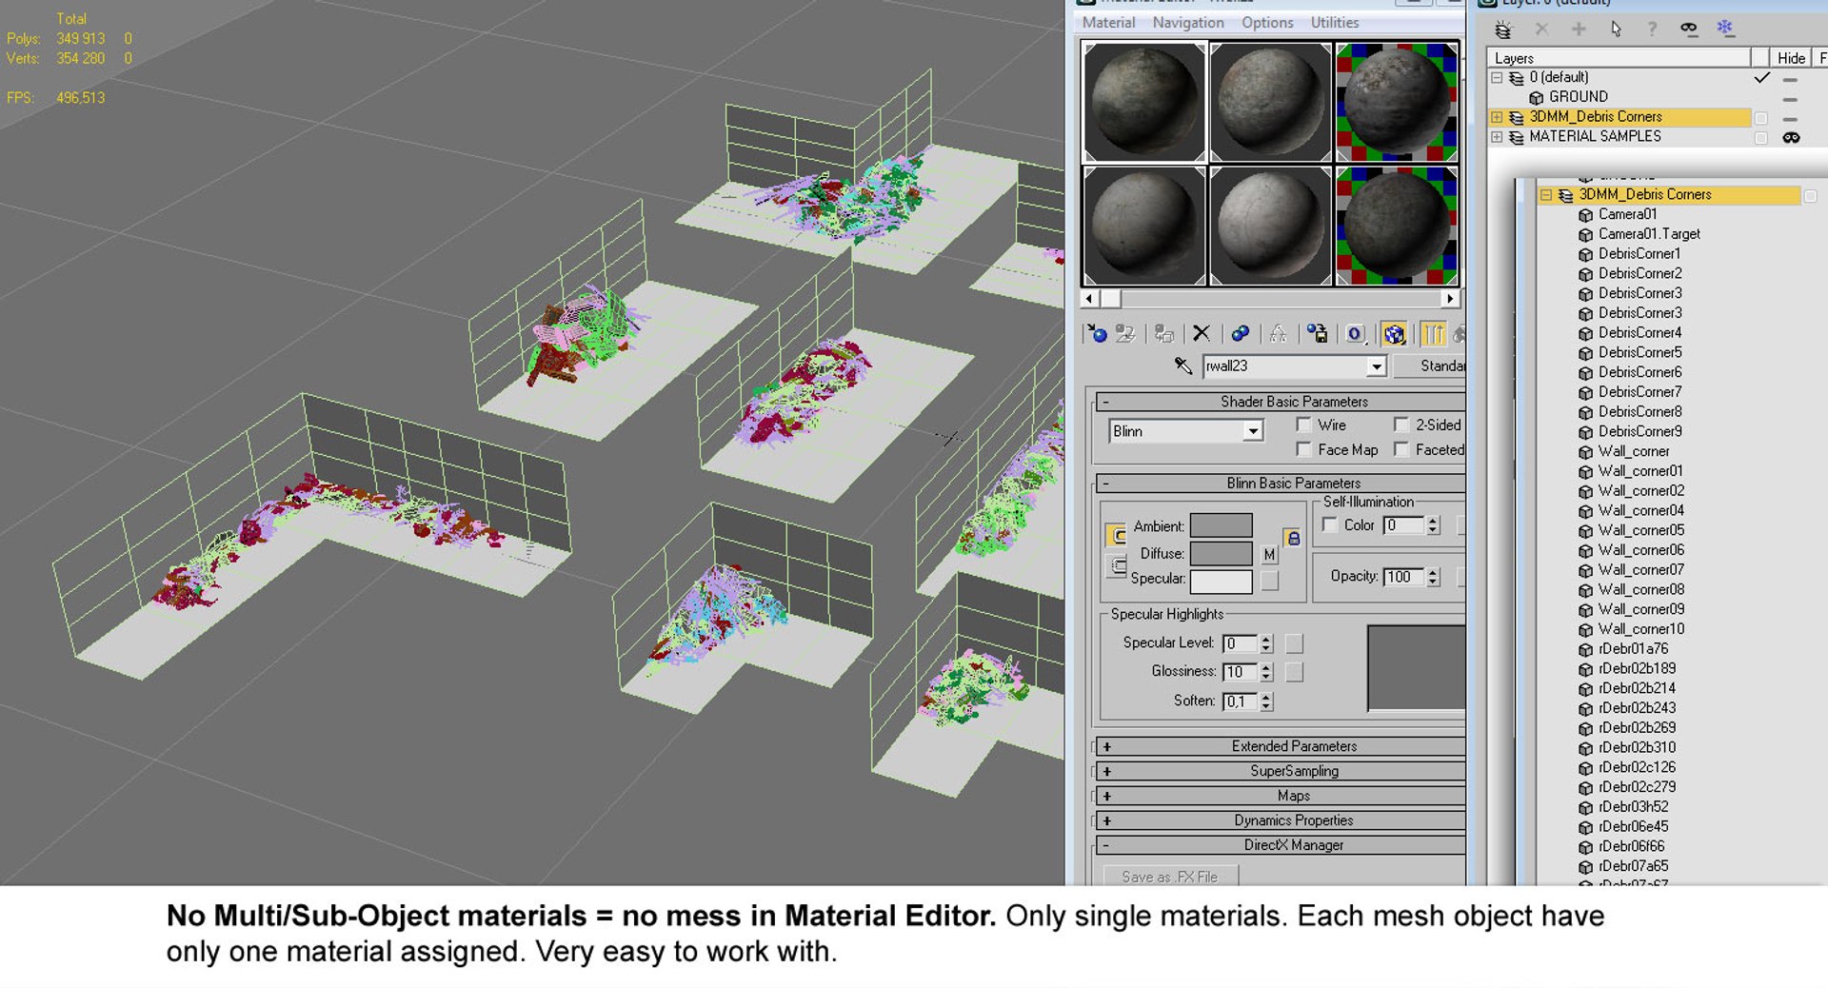The image size is (1828, 988).
Task: Click the lock button beside Ambient label
Action: (1116, 535)
